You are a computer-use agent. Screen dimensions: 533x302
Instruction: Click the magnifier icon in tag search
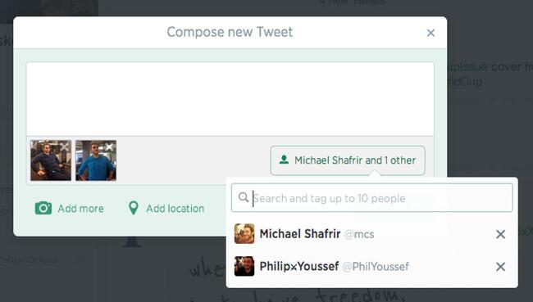click(244, 197)
